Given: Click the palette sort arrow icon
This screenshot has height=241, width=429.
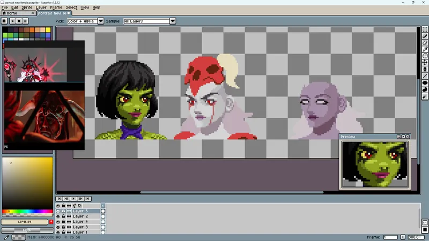Looking at the screenshot, I should coord(12,21).
